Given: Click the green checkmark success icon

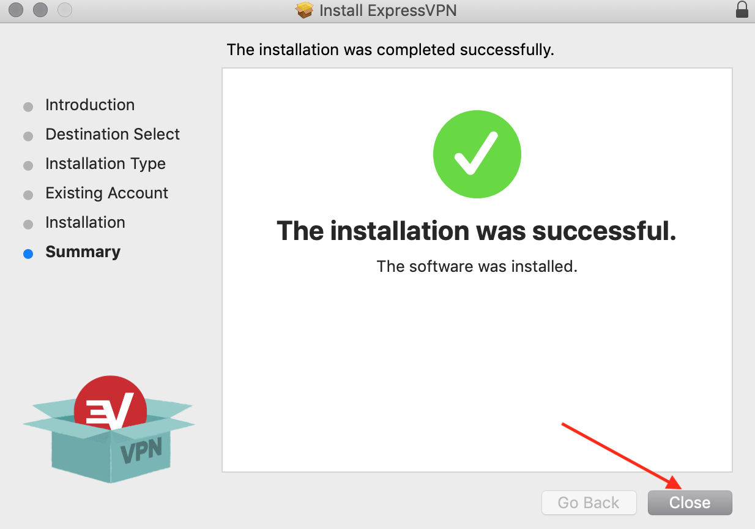Looking at the screenshot, I should point(477,155).
